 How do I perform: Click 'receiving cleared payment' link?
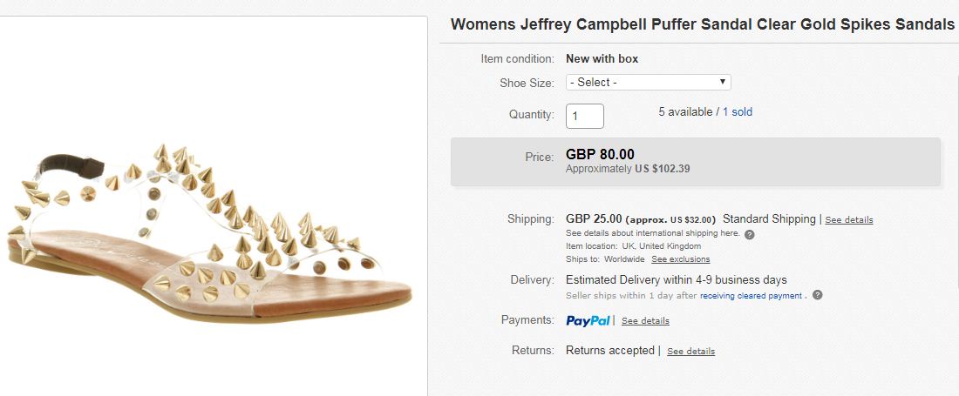click(x=751, y=296)
